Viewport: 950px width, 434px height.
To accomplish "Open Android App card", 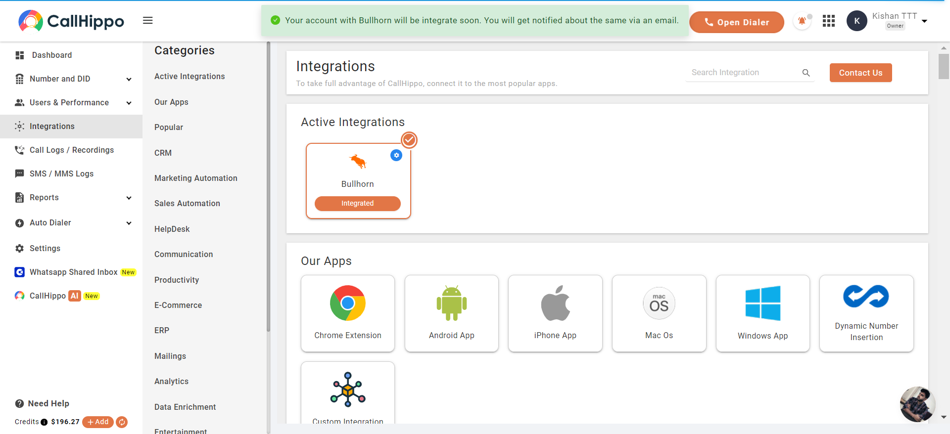I will [452, 313].
